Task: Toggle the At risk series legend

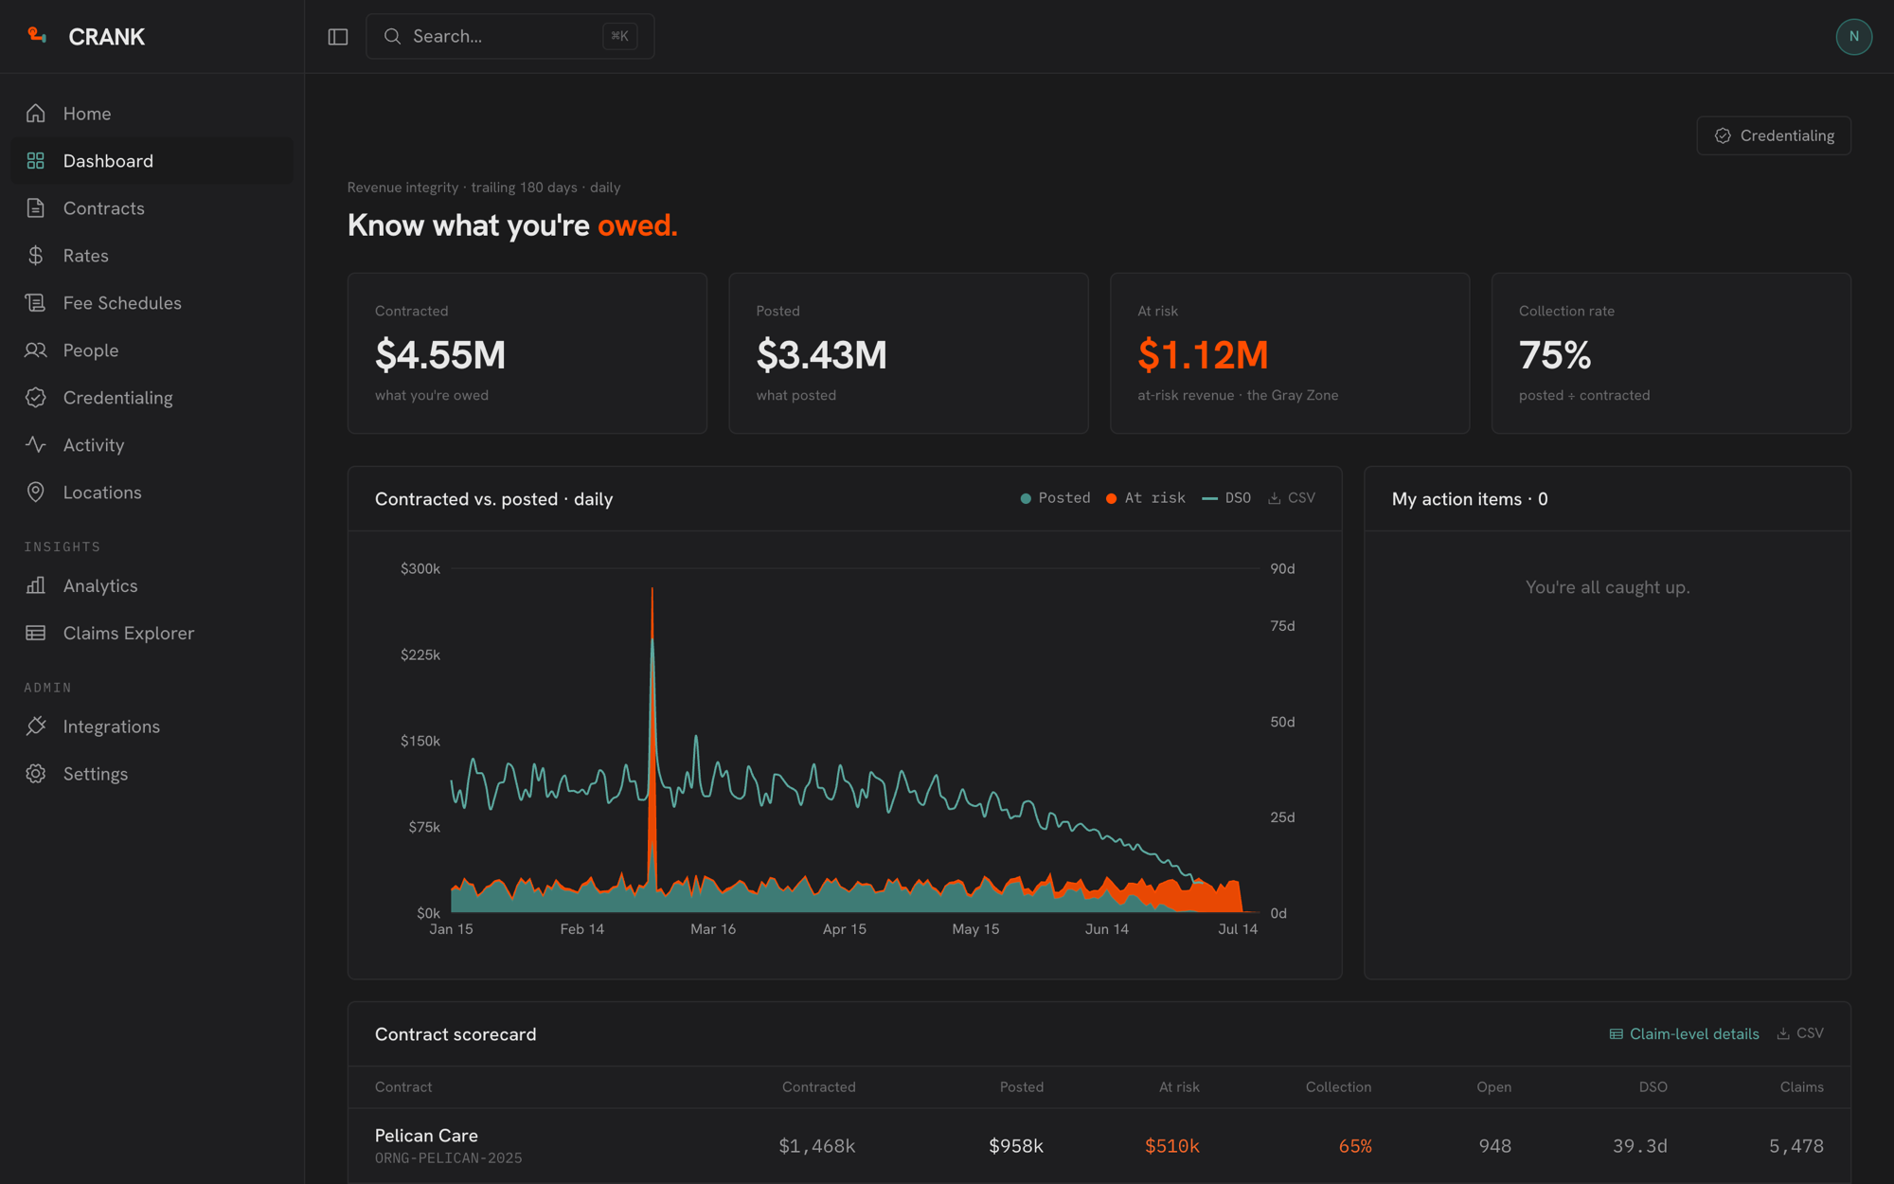Action: tap(1145, 498)
